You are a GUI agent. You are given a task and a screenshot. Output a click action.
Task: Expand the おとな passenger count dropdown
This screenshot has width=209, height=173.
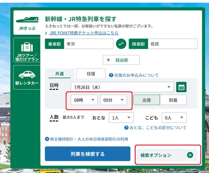click(121, 118)
